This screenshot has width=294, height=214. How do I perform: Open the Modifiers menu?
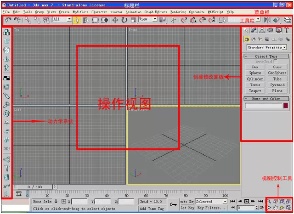tap(80, 12)
